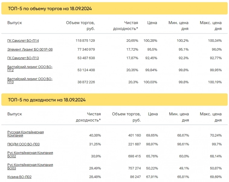Open the Рус Контейнерная Компания БО03 link
The image size is (229, 182).
point(30,167)
